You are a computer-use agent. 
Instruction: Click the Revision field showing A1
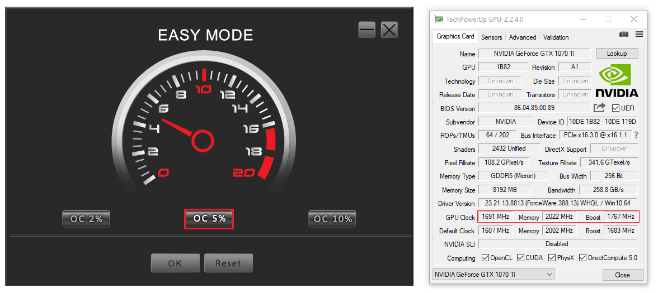[x=575, y=66]
